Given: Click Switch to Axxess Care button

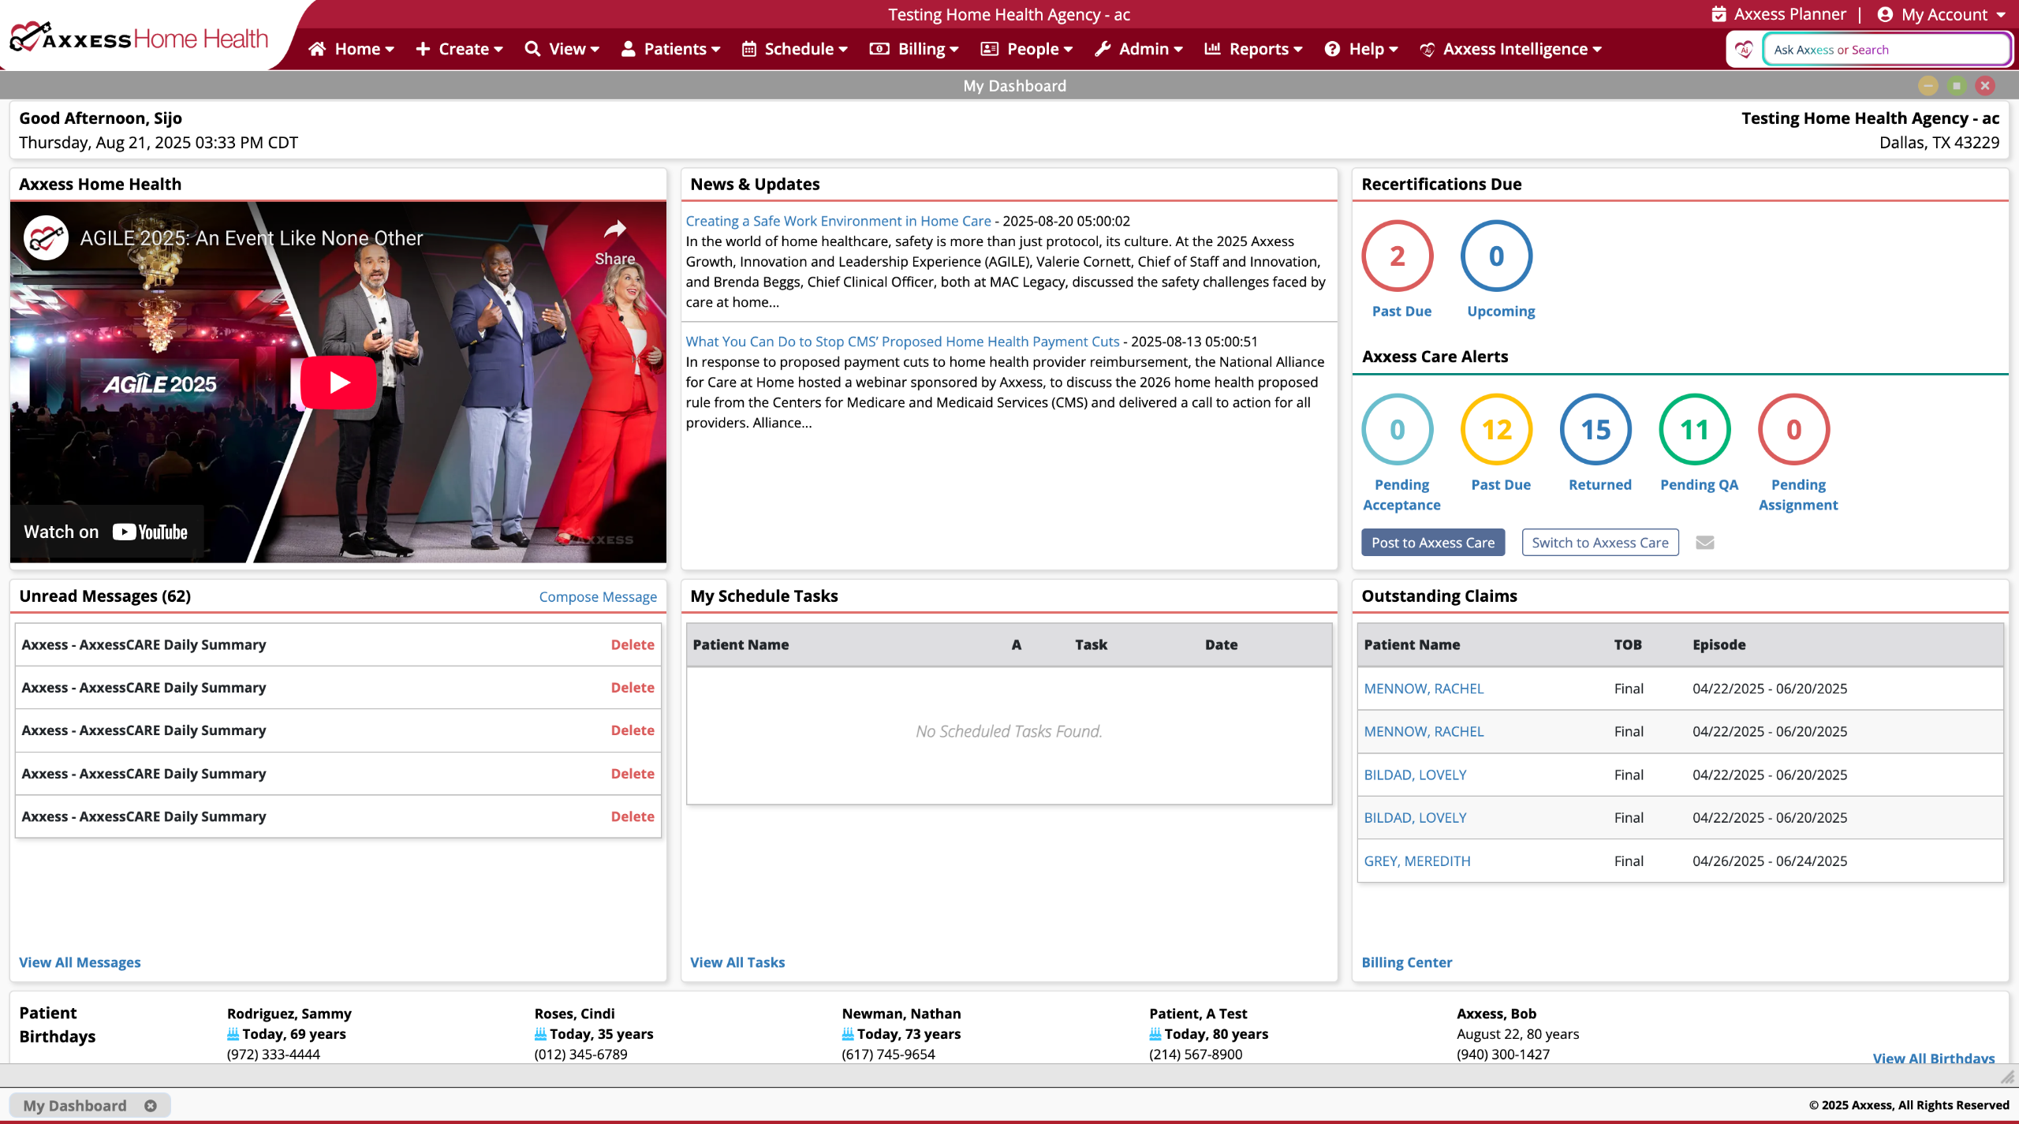Looking at the screenshot, I should (x=1600, y=543).
